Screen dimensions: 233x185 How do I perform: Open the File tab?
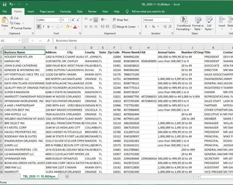(5, 12)
